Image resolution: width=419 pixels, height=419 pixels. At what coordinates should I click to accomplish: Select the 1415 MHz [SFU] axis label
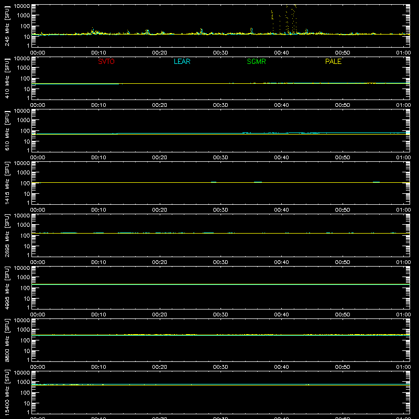coord(7,183)
